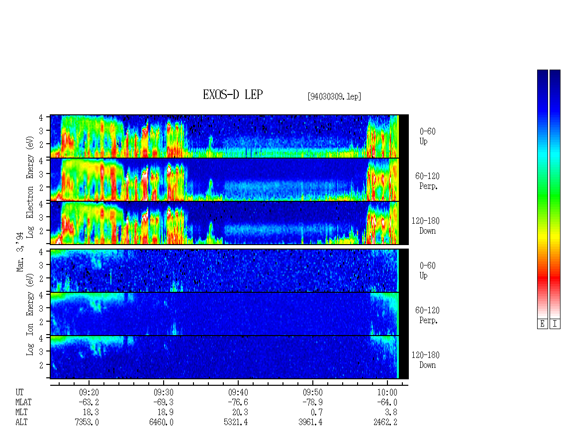Select the electron "0-60 Up" panel label
Screen dimensions: 562x435
pos(427,136)
